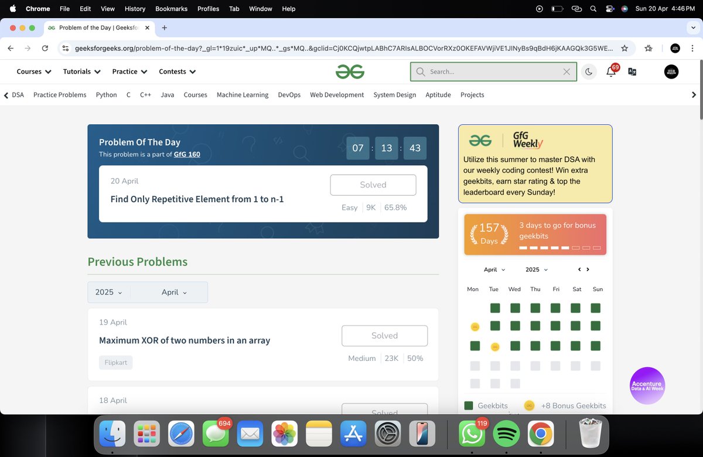Open Messages with 694 badge in dock
The image size is (703, 457).
click(x=216, y=435)
